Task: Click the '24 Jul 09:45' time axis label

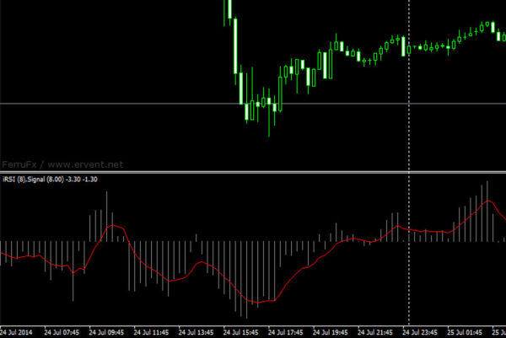Action: point(106,332)
